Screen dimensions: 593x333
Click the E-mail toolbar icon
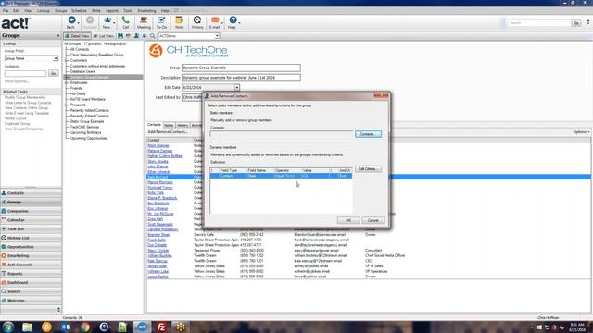pyautogui.click(x=214, y=20)
